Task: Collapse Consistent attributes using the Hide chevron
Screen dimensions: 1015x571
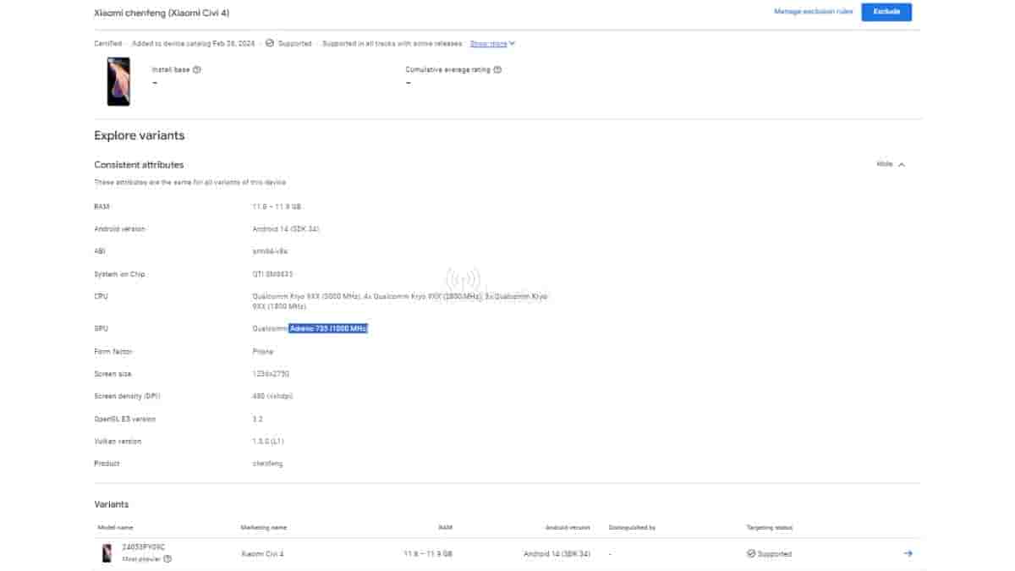Action: 901,164
